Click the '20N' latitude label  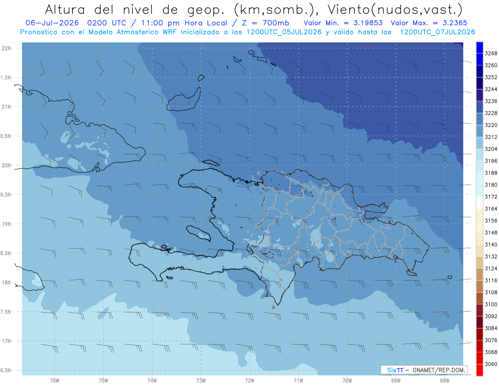point(7,165)
